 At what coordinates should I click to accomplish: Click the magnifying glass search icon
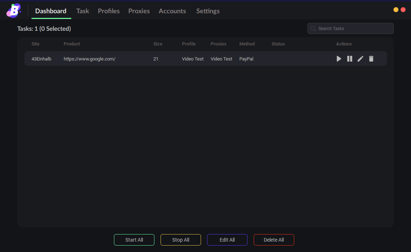313,29
